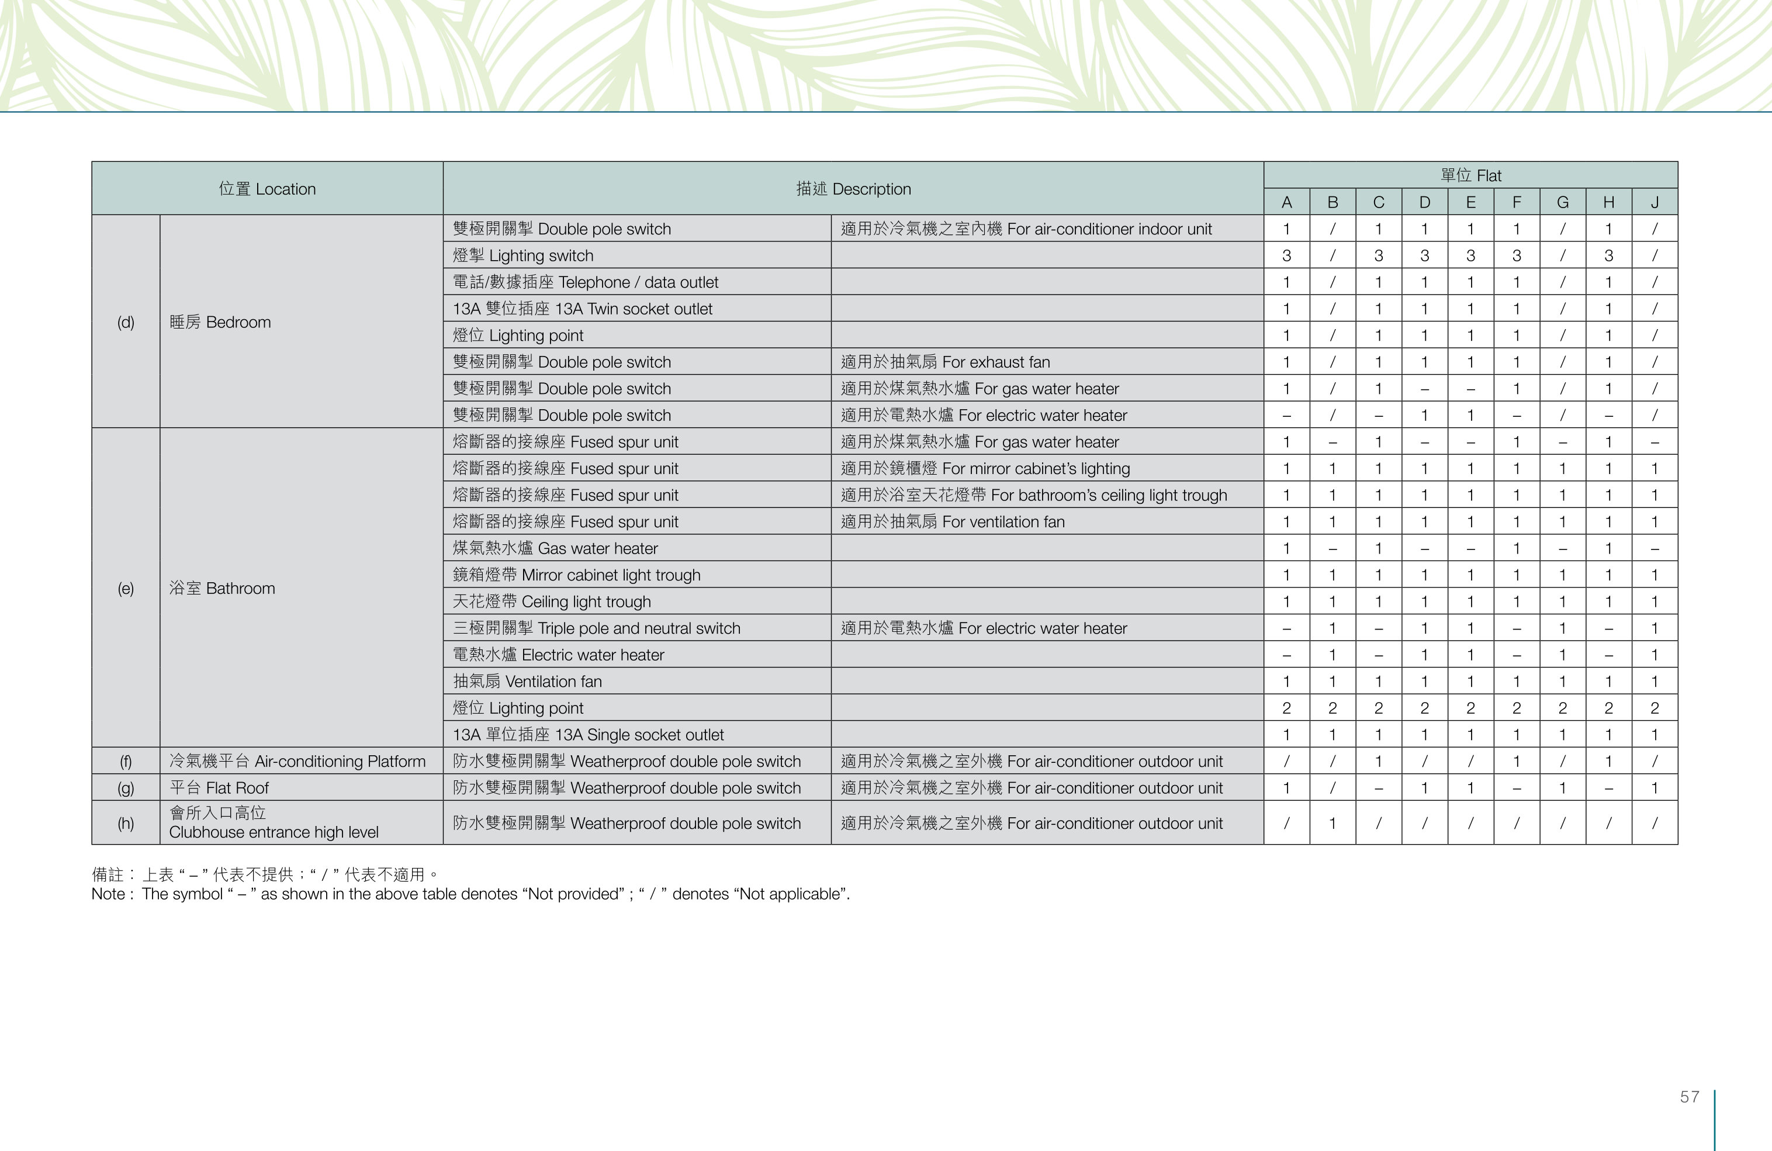Viewport: 1772px width, 1151px height.
Task: Select the Clubhouse entrance high level cell
Action: point(302,822)
